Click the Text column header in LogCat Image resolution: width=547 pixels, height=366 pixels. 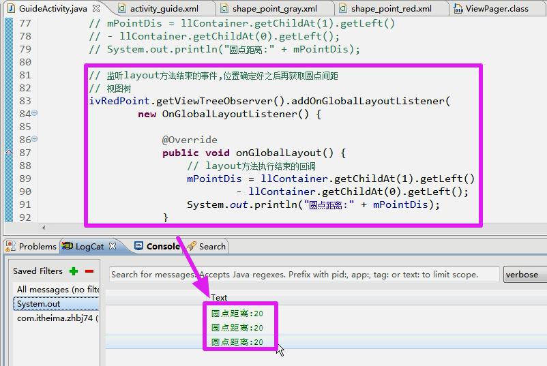(x=219, y=297)
